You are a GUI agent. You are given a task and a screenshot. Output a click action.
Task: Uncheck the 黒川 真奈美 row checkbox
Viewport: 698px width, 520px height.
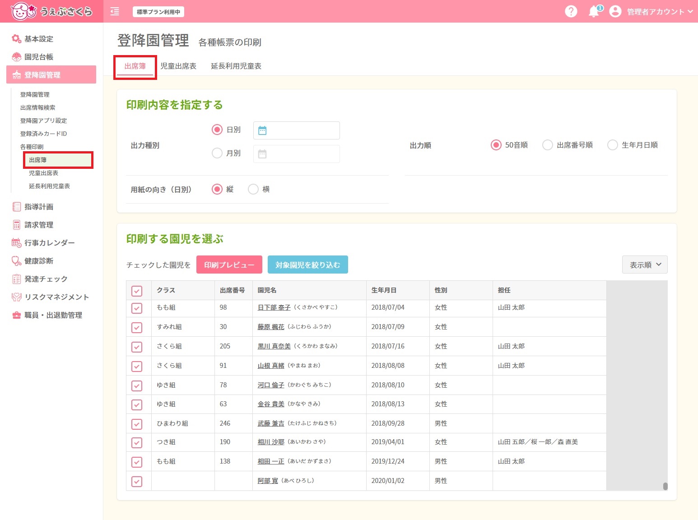(x=137, y=347)
